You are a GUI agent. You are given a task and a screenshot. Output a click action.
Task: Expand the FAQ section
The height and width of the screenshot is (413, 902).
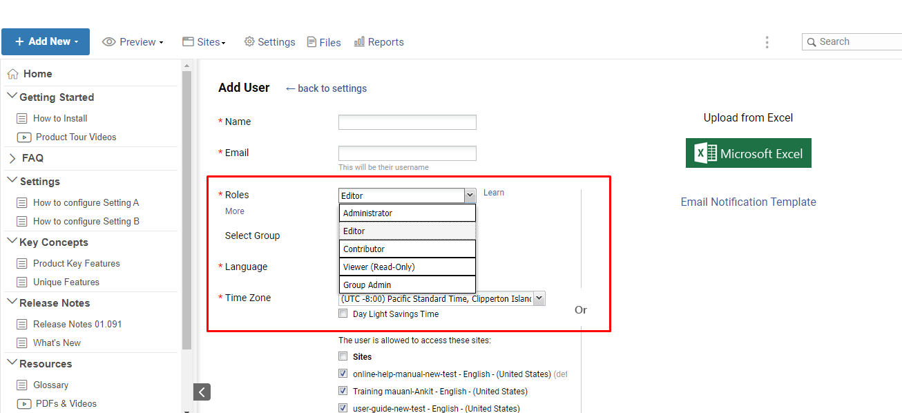pos(13,158)
